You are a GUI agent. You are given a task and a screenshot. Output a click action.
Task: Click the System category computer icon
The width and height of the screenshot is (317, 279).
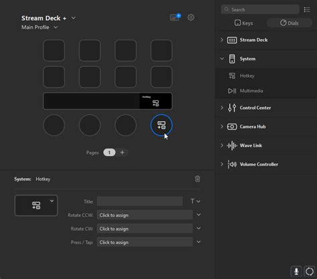click(x=232, y=59)
